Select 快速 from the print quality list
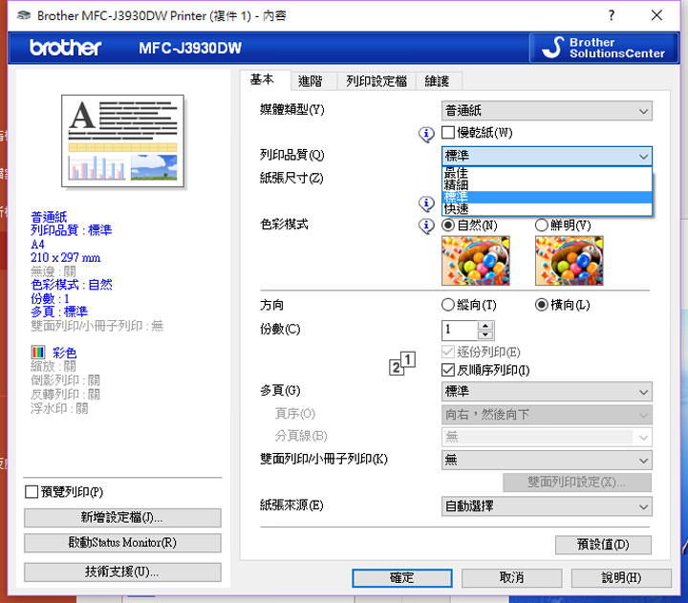 tap(547, 209)
